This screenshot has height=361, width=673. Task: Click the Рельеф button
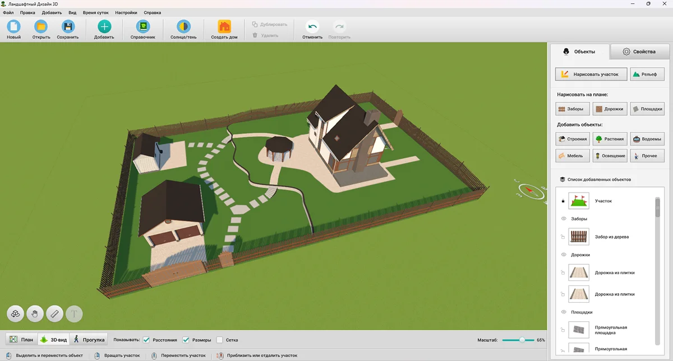coord(648,74)
